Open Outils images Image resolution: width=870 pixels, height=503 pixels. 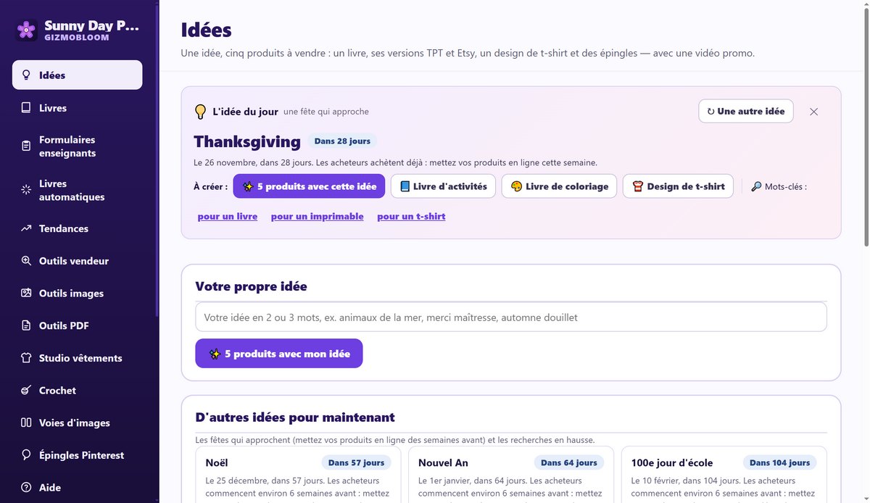[77, 293]
